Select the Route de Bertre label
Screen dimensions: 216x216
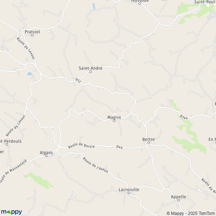click(81, 146)
